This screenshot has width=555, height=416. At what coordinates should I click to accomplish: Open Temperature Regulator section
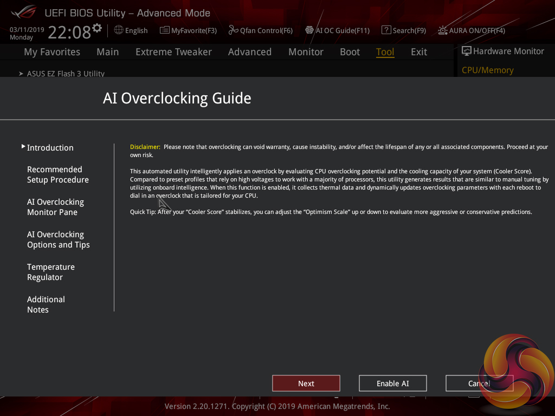click(51, 272)
